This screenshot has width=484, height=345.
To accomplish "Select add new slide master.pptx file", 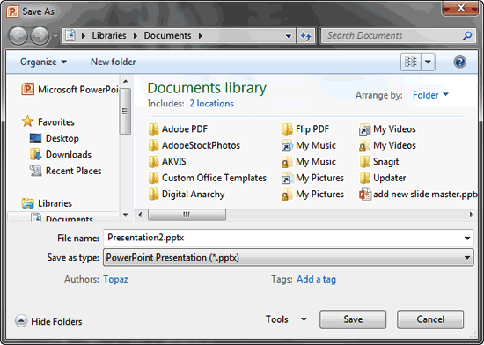I will tap(418, 195).
